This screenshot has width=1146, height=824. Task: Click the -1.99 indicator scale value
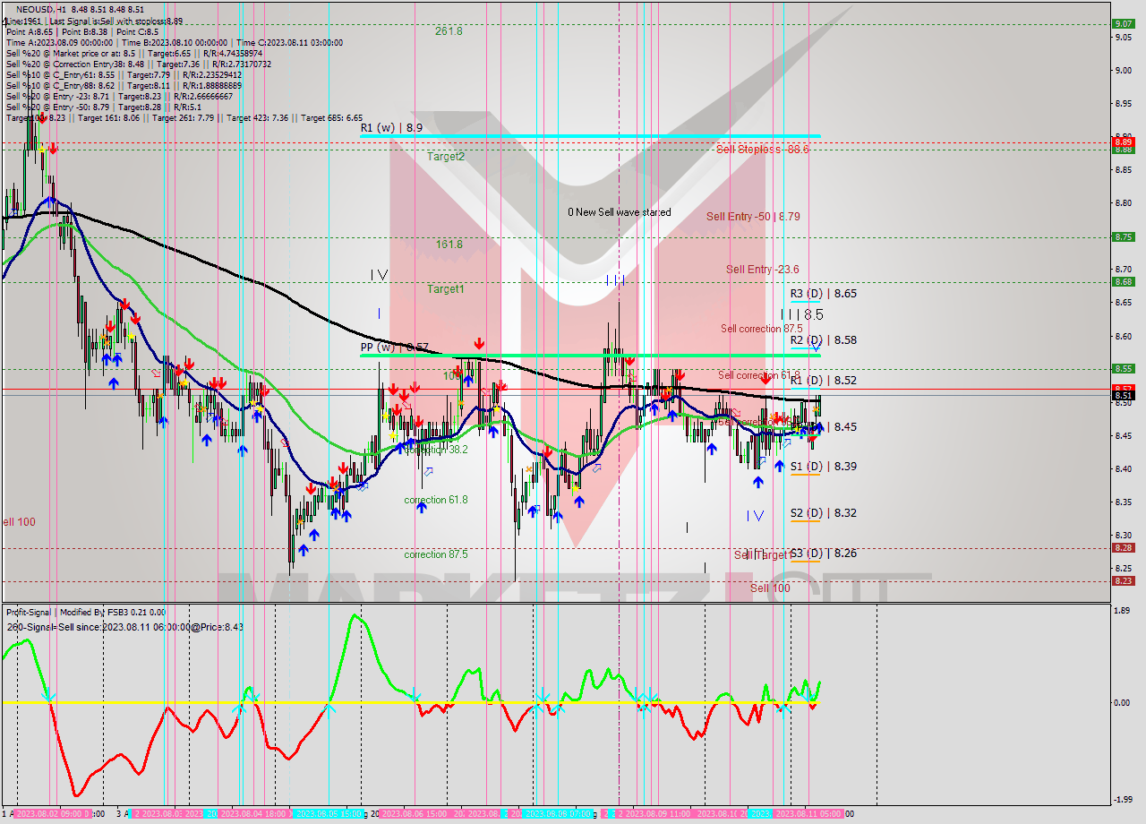click(x=1121, y=800)
